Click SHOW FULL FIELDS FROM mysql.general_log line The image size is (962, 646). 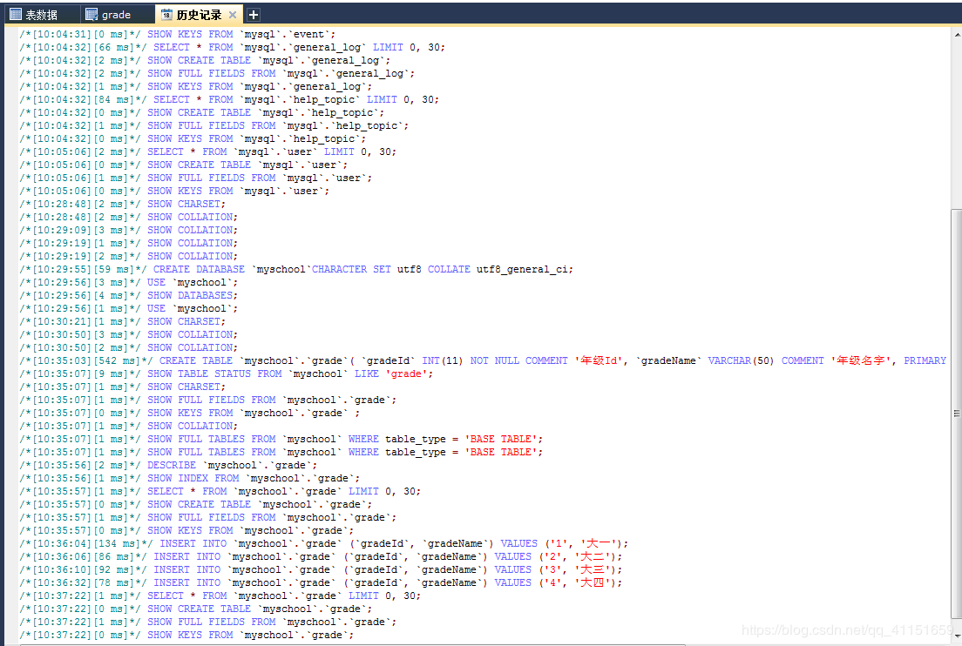(x=217, y=73)
